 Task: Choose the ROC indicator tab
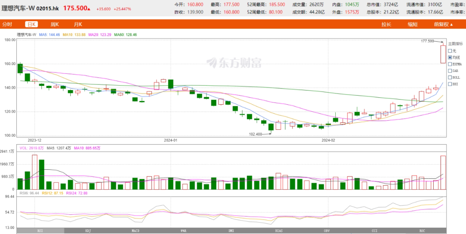tap(423, 231)
